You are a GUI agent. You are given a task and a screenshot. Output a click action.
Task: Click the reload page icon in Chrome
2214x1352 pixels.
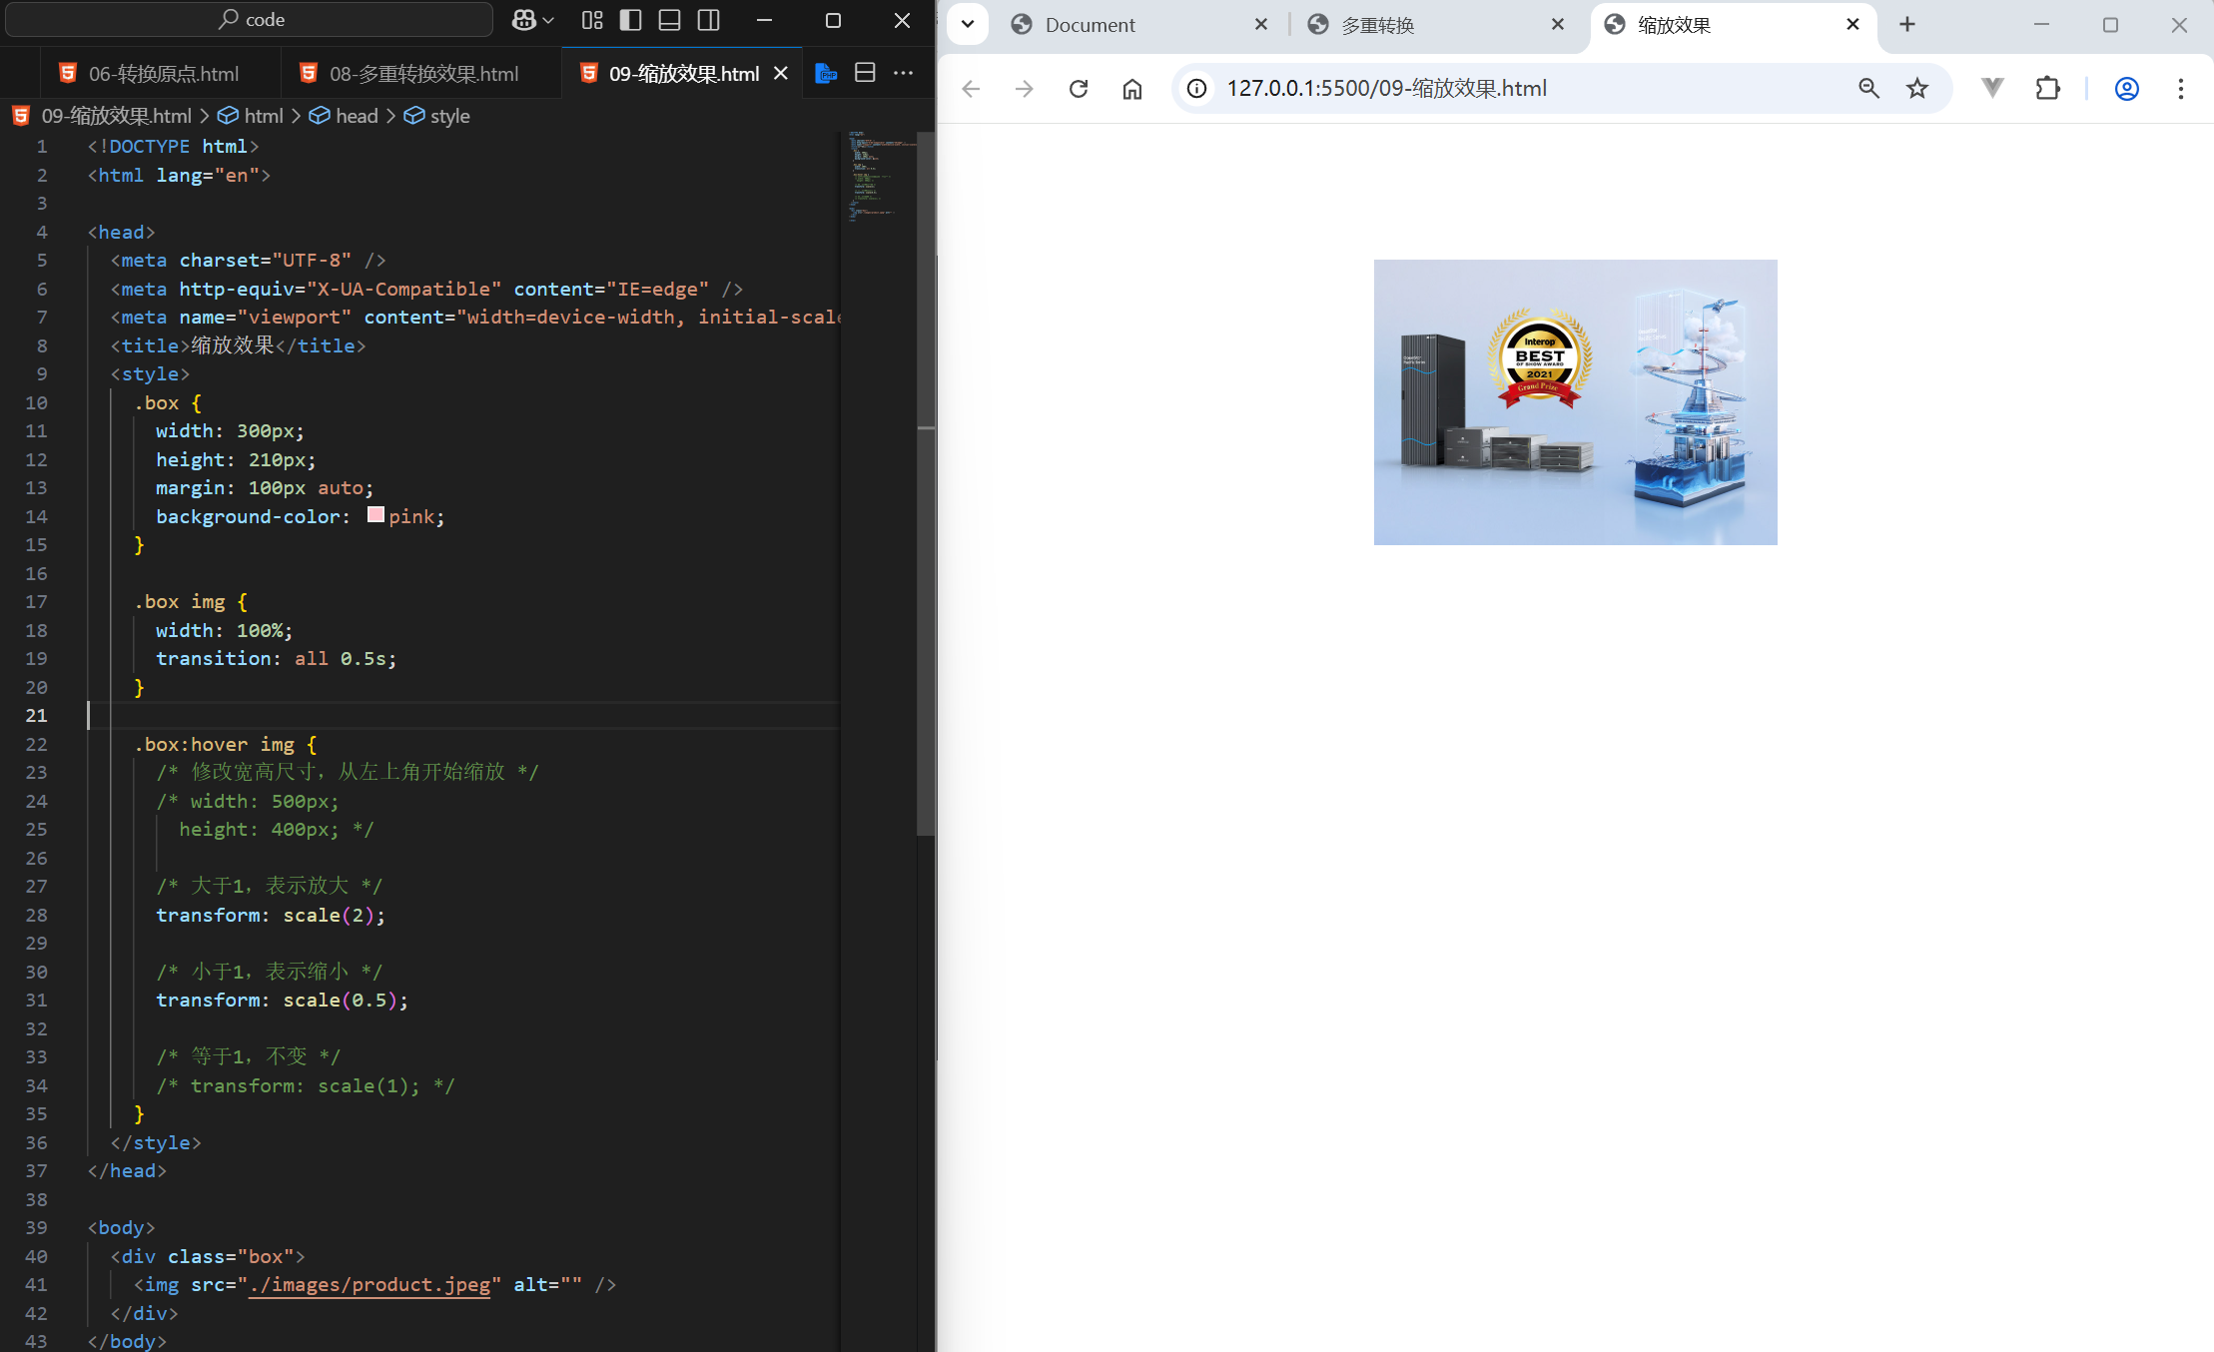click(x=1079, y=88)
